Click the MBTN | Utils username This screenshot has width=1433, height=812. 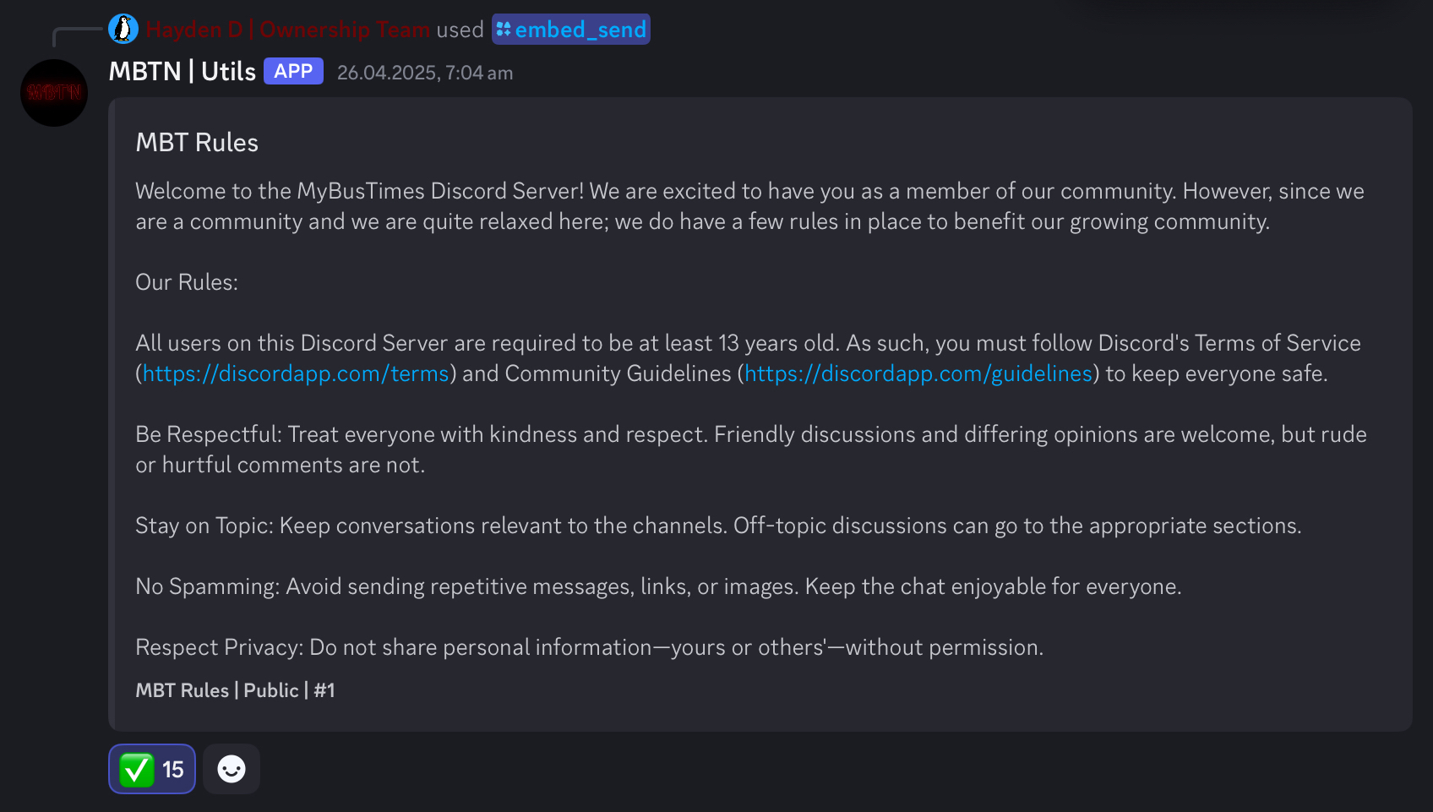(183, 72)
